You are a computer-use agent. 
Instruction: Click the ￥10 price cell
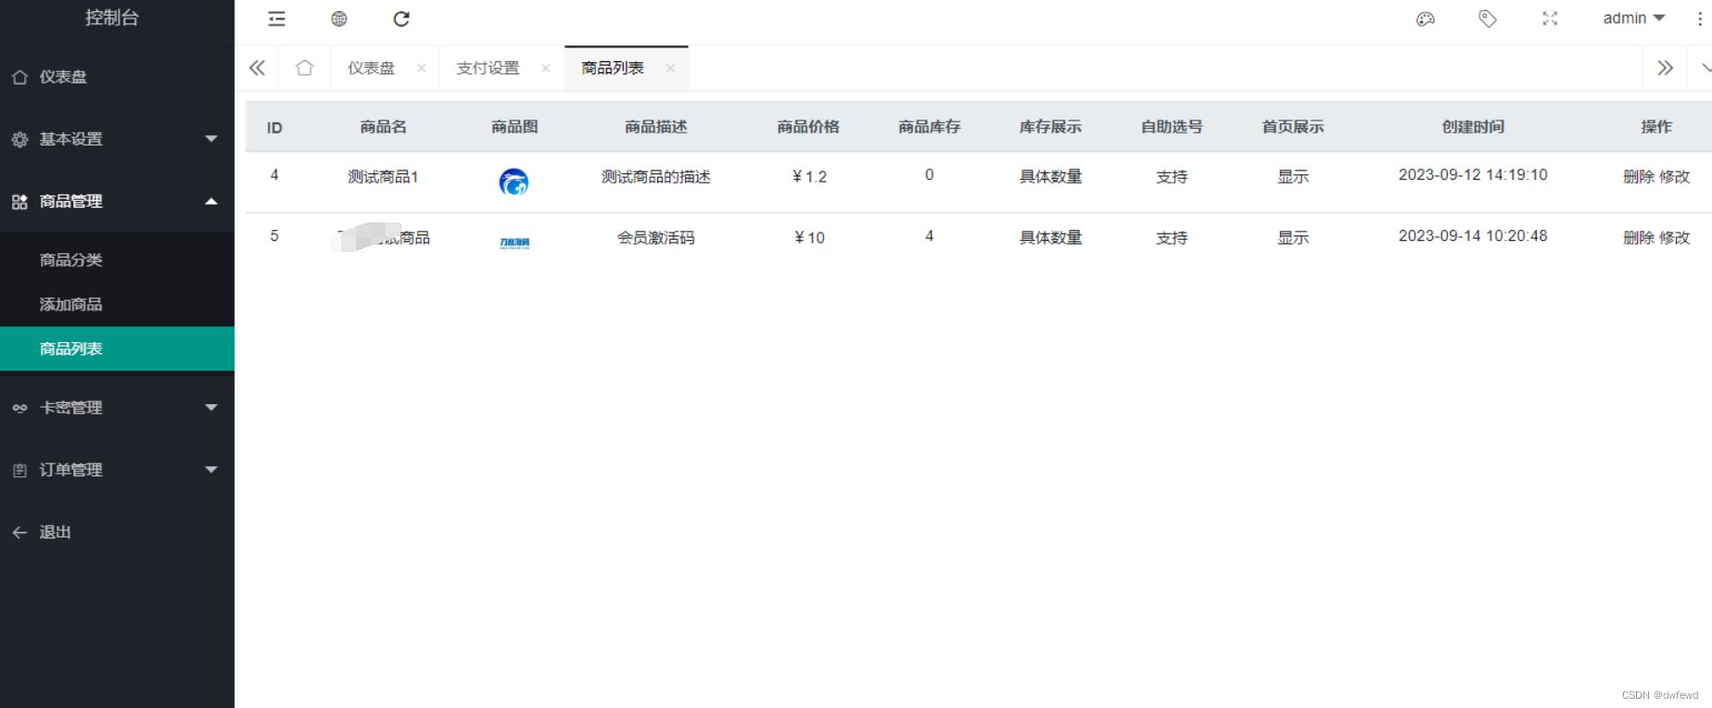(x=808, y=237)
